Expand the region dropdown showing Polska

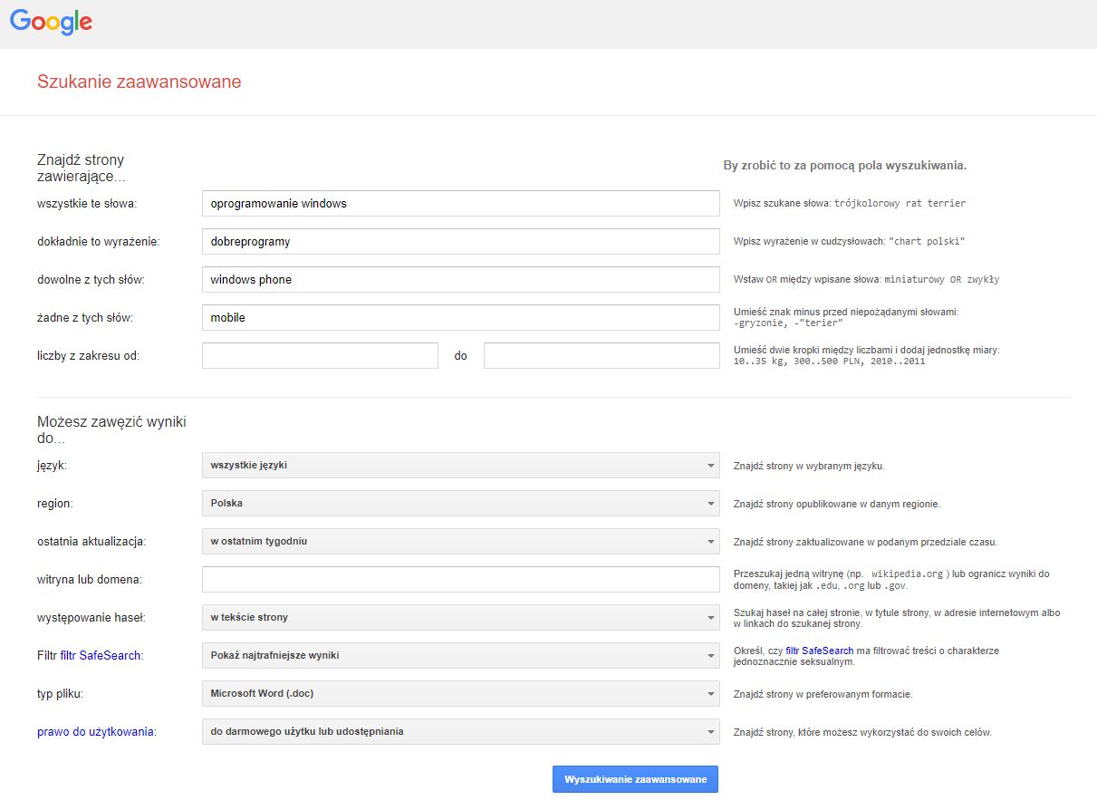(x=460, y=504)
